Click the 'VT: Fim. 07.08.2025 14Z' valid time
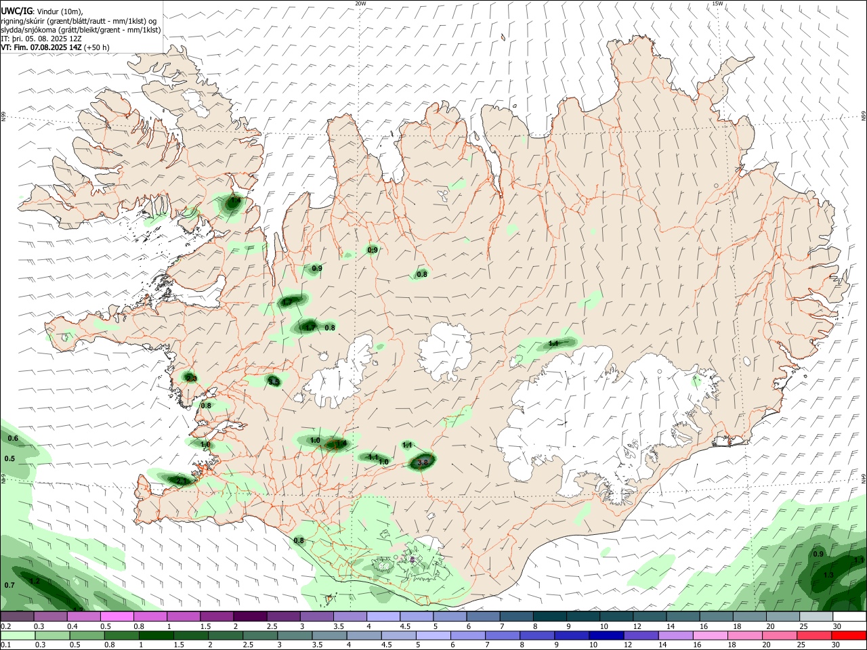The height and width of the screenshot is (650, 867). pyautogui.click(x=41, y=47)
